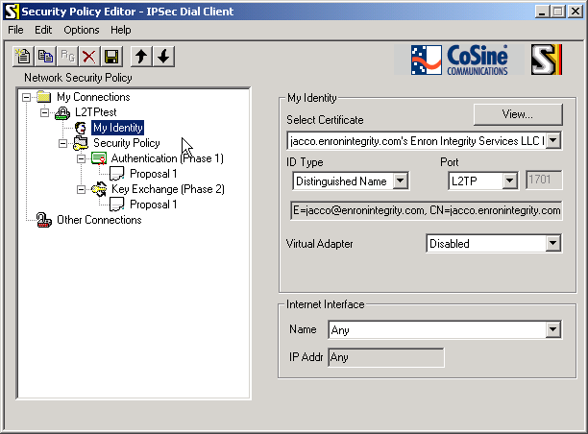Open the ID Type dropdown
Screen dimensions: 588x434
[401, 181]
